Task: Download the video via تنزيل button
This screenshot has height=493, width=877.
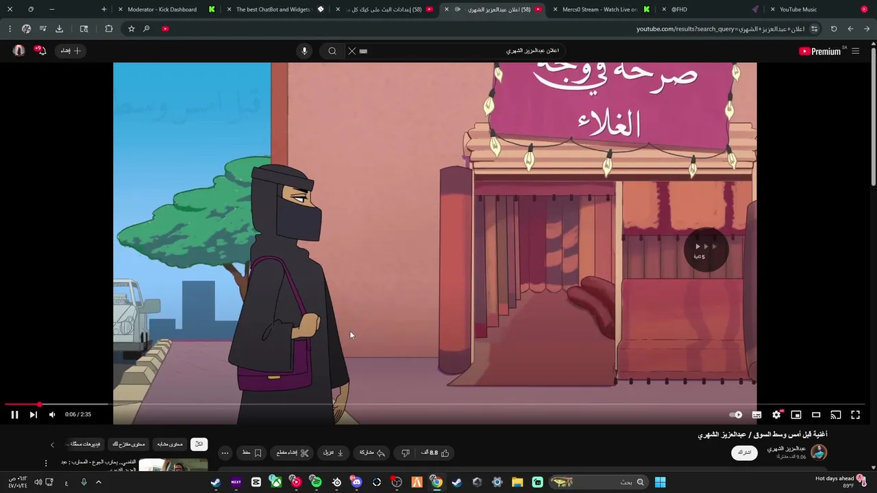Action: click(x=333, y=453)
